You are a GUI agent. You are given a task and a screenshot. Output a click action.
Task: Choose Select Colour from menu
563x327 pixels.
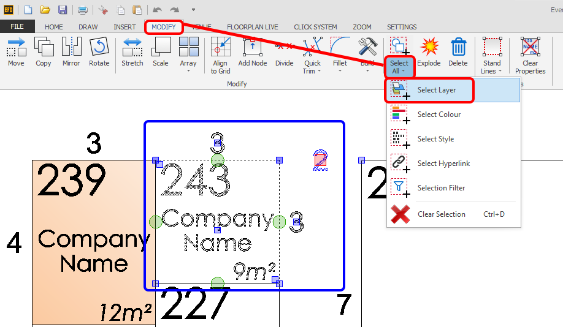coord(453,115)
